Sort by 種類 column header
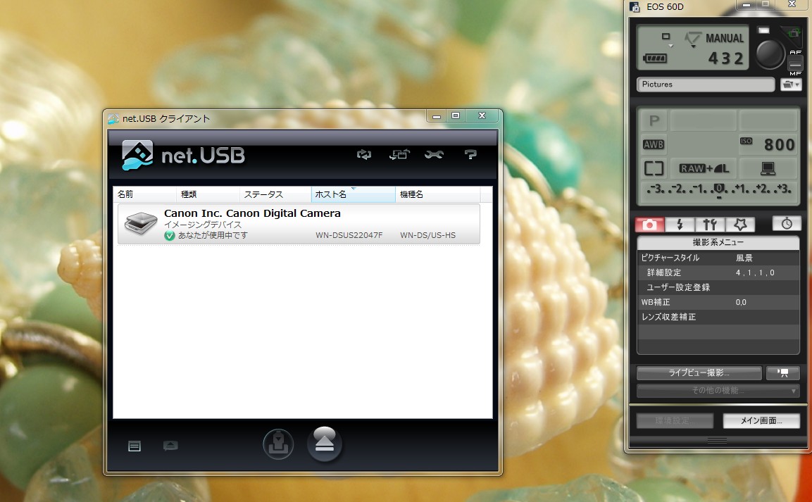 click(208, 194)
